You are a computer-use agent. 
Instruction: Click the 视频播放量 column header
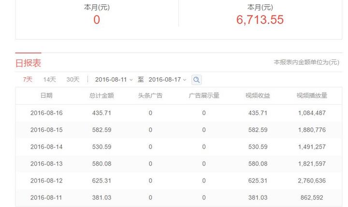tap(312, 96)
